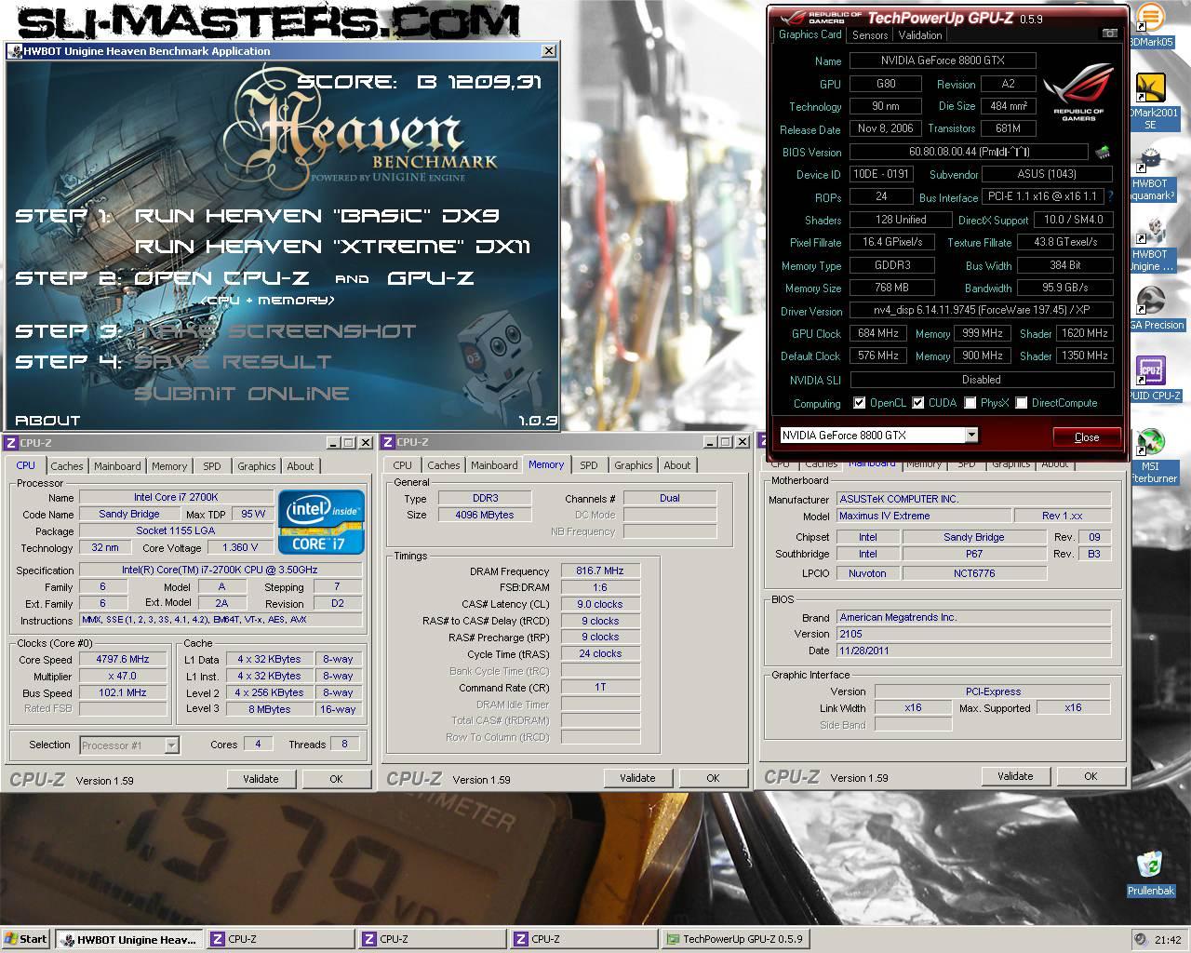Click the Intel Core i7 logo in CPU-Z
Screen dimensions: 1191x953
321,522
